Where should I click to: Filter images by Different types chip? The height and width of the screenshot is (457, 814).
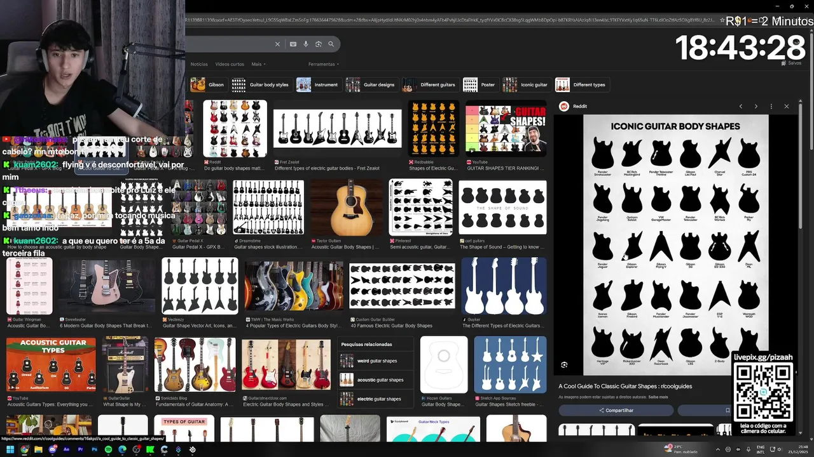pos(581,84)
